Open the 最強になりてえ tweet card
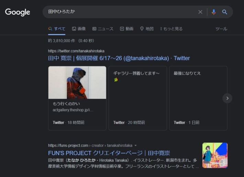 (x=198, y=98)
